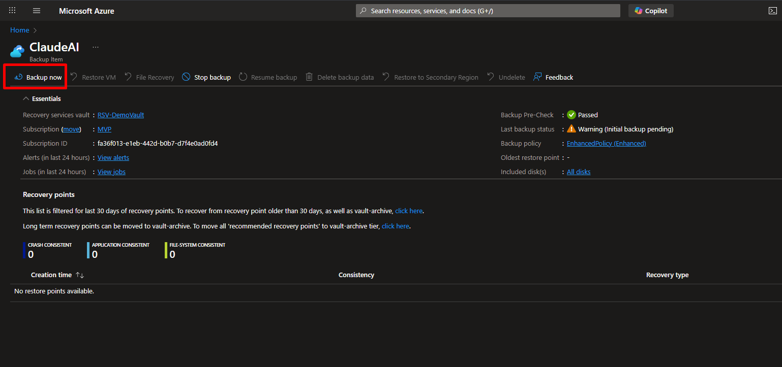Click the ClaudeAI backup item cloud icon
Viewport: 782px width, 367px height.
pyautogui.click(x=18, y=51)
